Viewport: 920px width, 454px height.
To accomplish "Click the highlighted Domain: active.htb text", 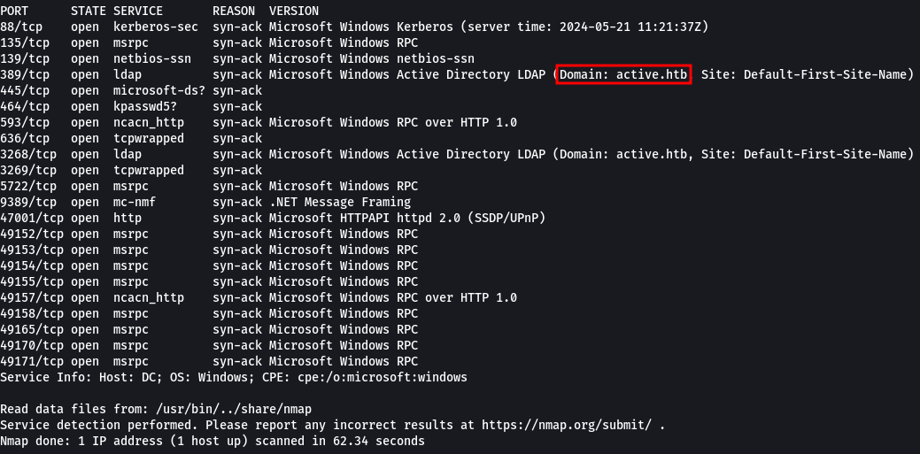I will pos(623,74).
